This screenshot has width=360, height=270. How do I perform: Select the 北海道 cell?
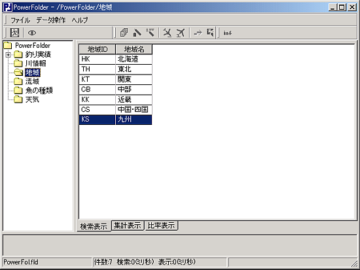pyautogui.click(x=134, y=59)
